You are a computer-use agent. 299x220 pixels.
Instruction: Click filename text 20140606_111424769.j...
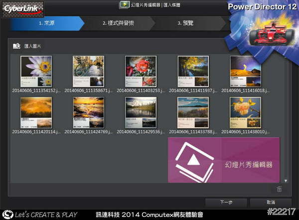(89, 132)
